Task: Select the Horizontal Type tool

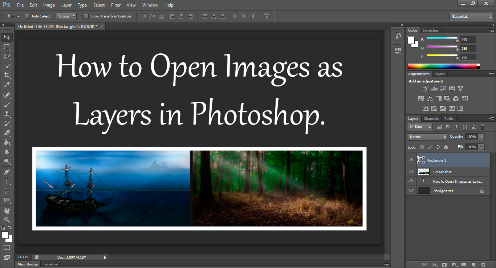Action: click(7, 181)
